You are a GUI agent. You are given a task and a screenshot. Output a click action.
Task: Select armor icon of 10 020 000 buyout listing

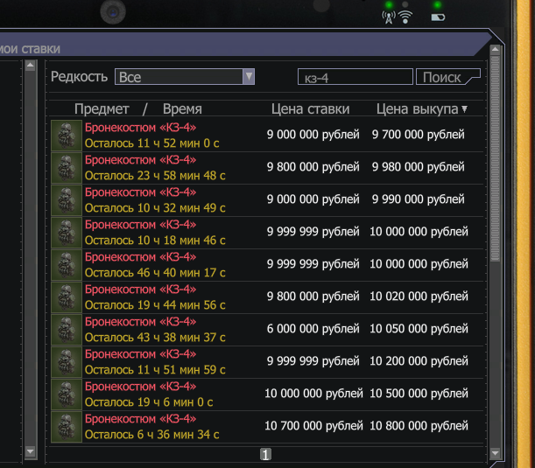(x=66, y=297)
